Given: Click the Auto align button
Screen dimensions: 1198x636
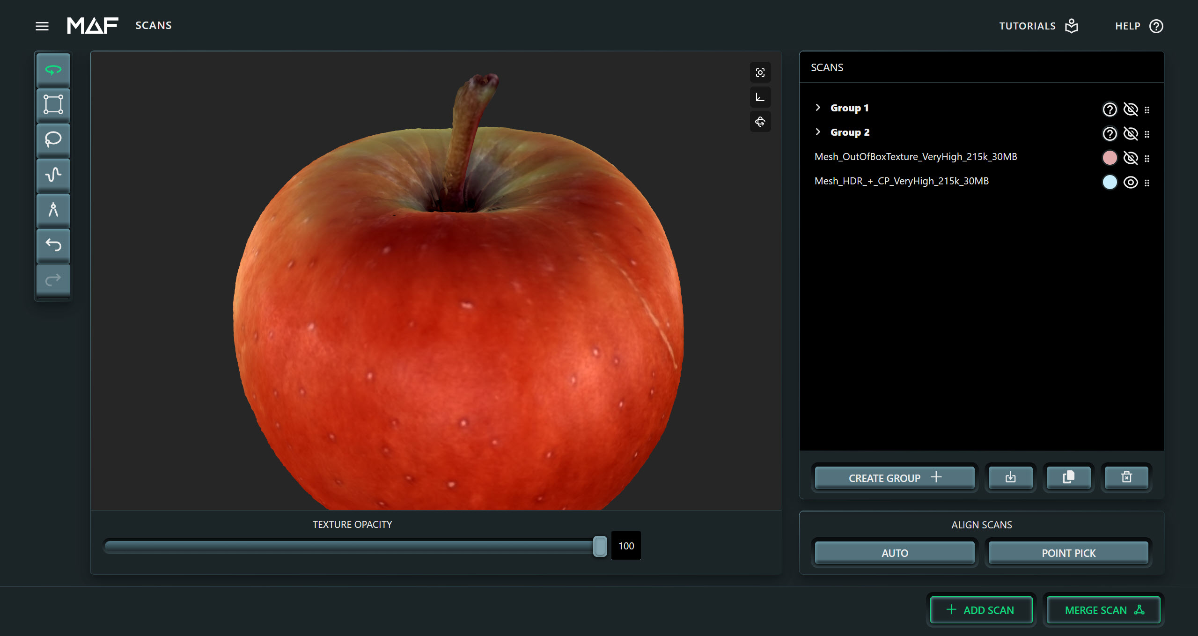Looking at the screenshot, I should (x=894, y=553).
